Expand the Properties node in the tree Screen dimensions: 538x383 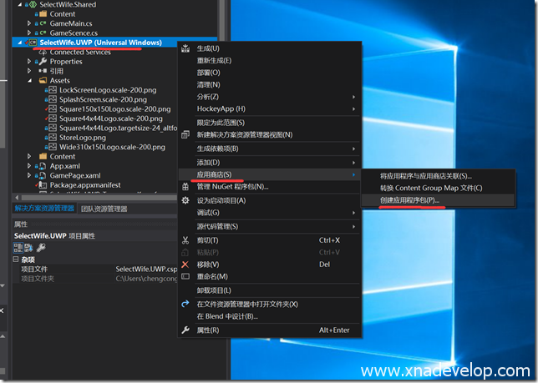[30, 62]
